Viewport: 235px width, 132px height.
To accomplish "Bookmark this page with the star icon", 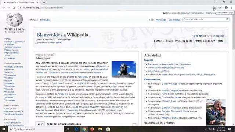I will (220, 8).
